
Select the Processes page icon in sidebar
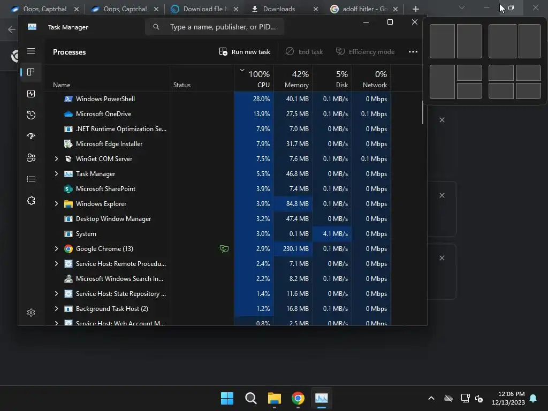click(x=31, y=72)
